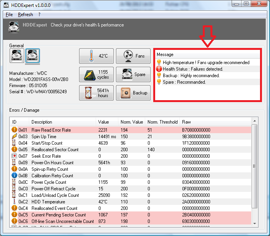Open the ? help menu
Screen dimensions: 270x236
tap(39, 15)
